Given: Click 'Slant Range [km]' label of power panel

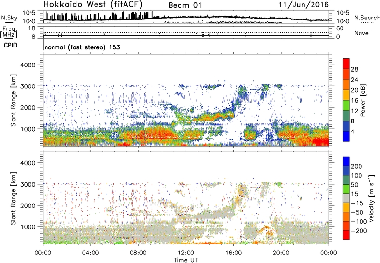Looking at the screenshot, I should tap(14, 100).
